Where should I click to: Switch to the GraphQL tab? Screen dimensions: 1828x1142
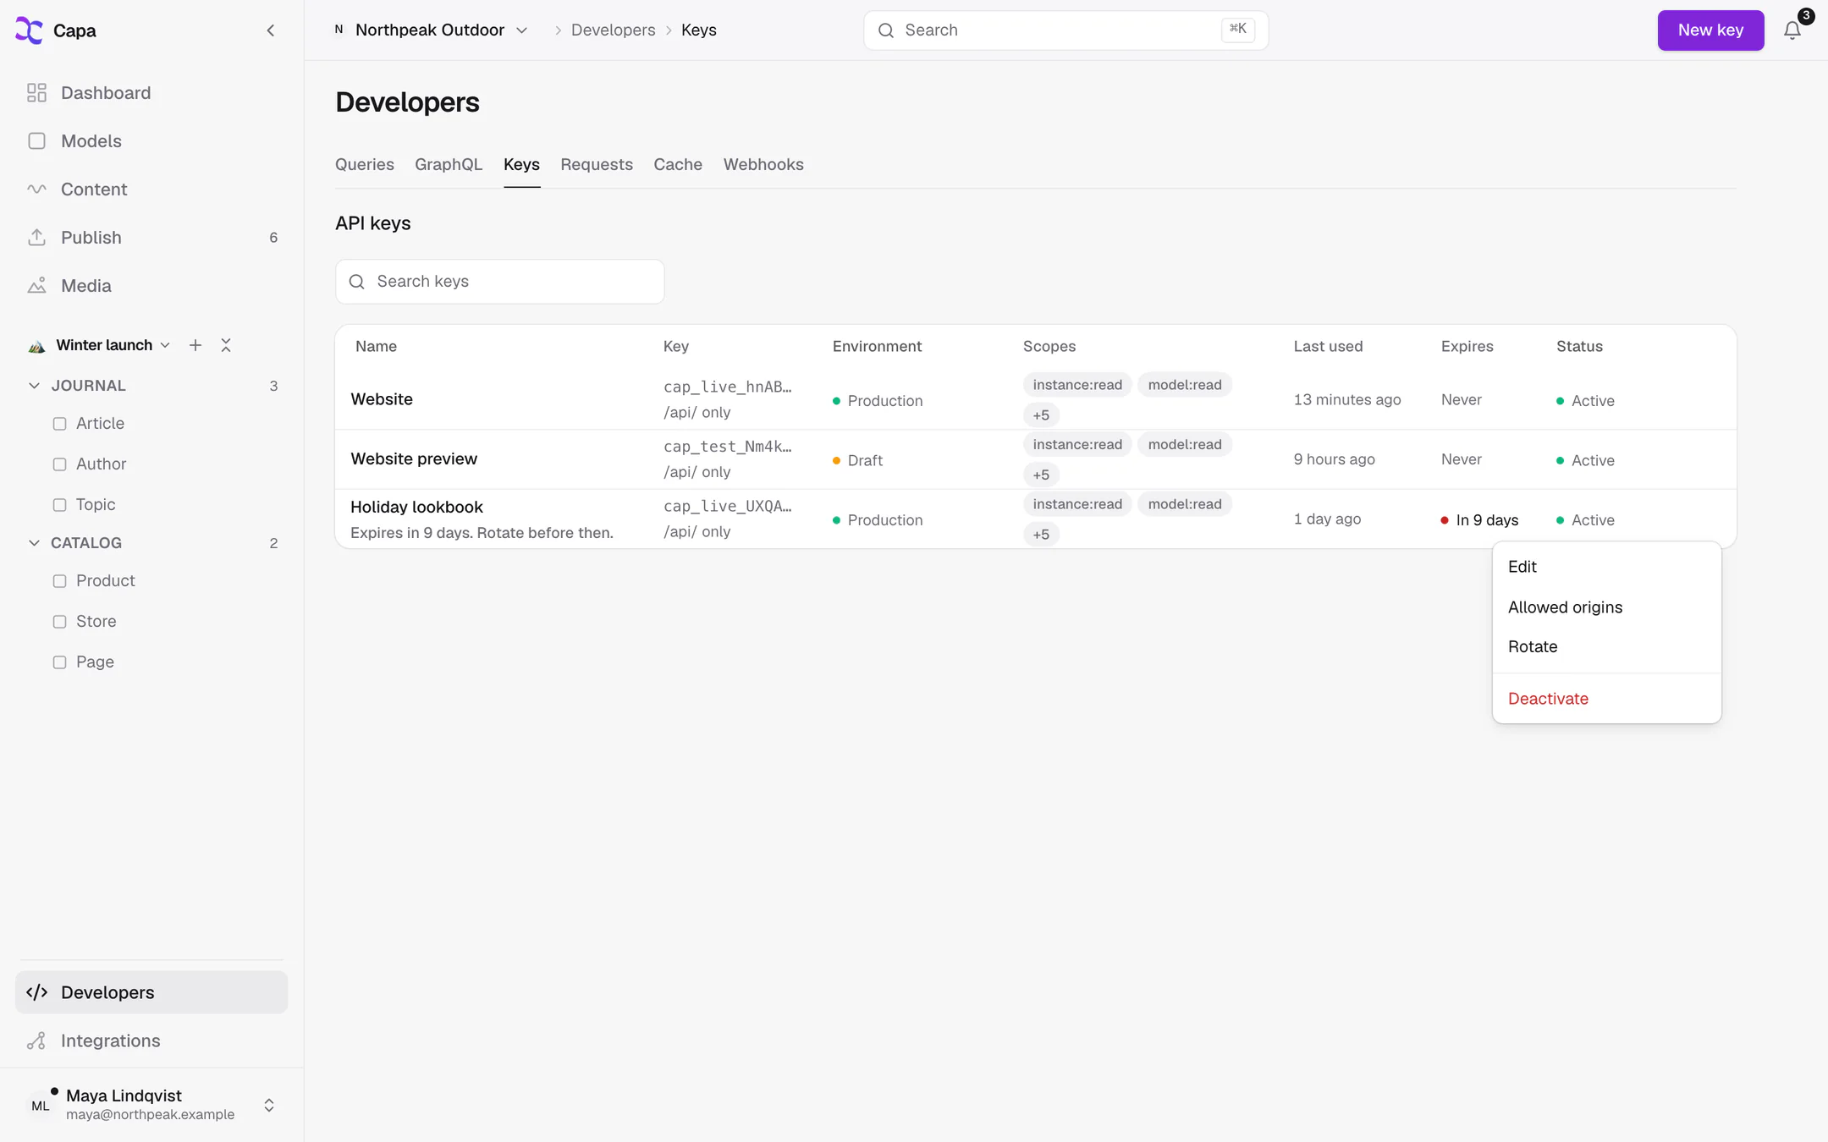point(449,165)
